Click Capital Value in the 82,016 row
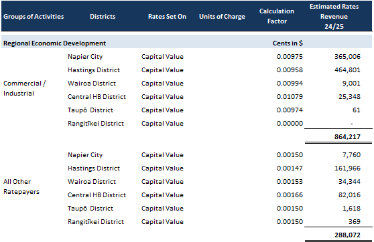Image resolution: width=374 pixels, height=242 pixels. click(162, 195)
